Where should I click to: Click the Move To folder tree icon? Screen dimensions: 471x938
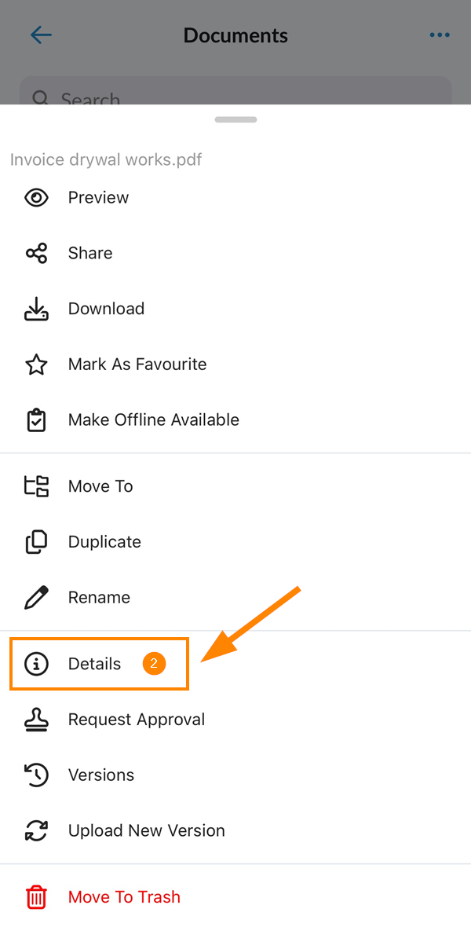36,486
